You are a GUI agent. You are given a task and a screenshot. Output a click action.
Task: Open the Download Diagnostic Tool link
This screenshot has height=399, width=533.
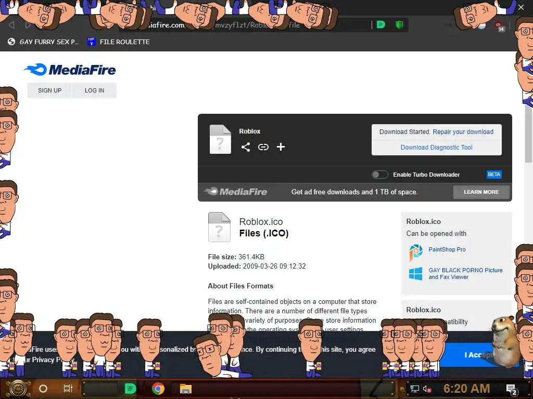(x=437, y=148)
